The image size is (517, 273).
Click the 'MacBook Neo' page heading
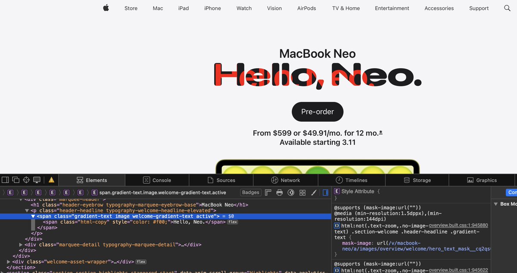pyautogui.click(x=318, y=53)
